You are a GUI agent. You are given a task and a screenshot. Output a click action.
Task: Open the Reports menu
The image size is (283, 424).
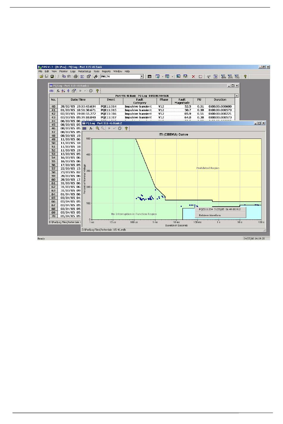(x=106, y=71)
